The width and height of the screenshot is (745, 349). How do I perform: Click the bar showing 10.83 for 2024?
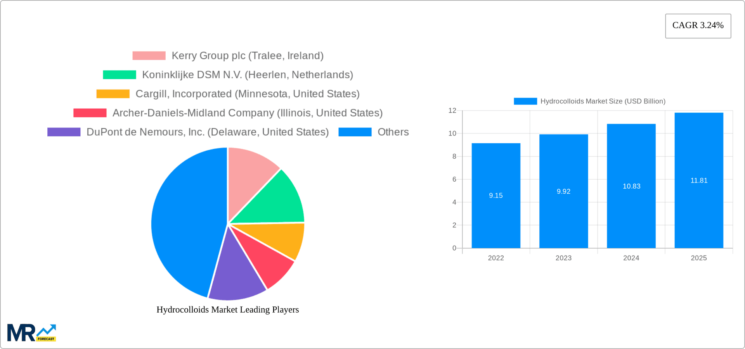click(631, 186)
